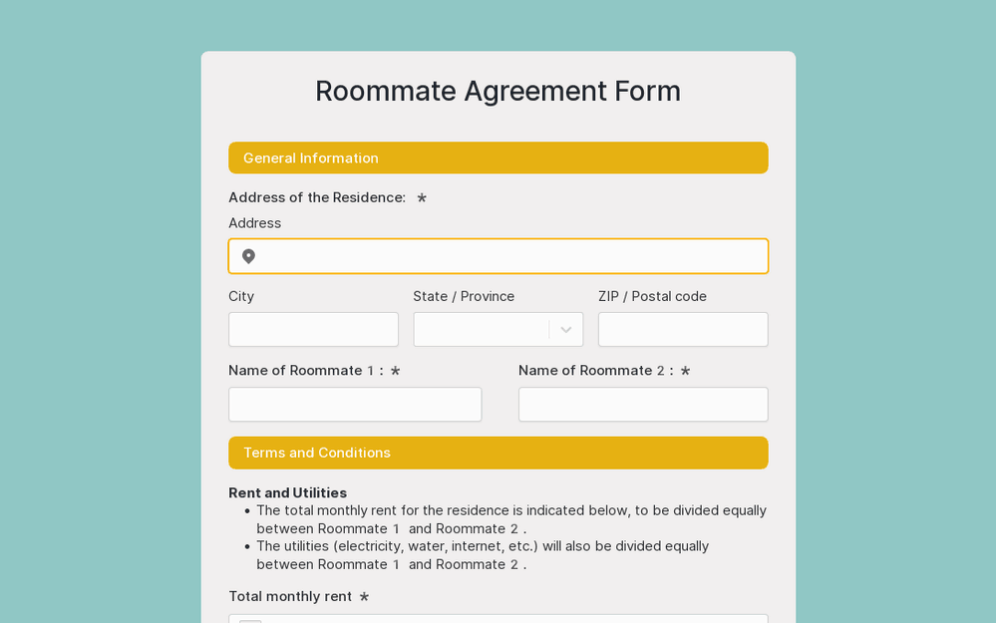The image size is (996, 623).
Task: Click the Name of Roommate 1 label
Action: (305, 371)
